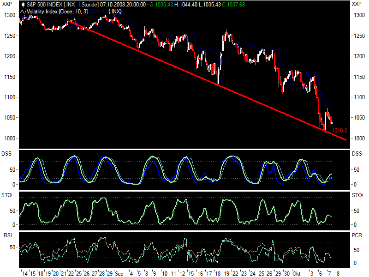This screenshot has width=369, height=277.
Task: Click 1000 on the right price axis
Action: (x=359, y=138)
